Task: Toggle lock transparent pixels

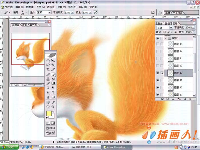Action: click(x=164, y=32)
